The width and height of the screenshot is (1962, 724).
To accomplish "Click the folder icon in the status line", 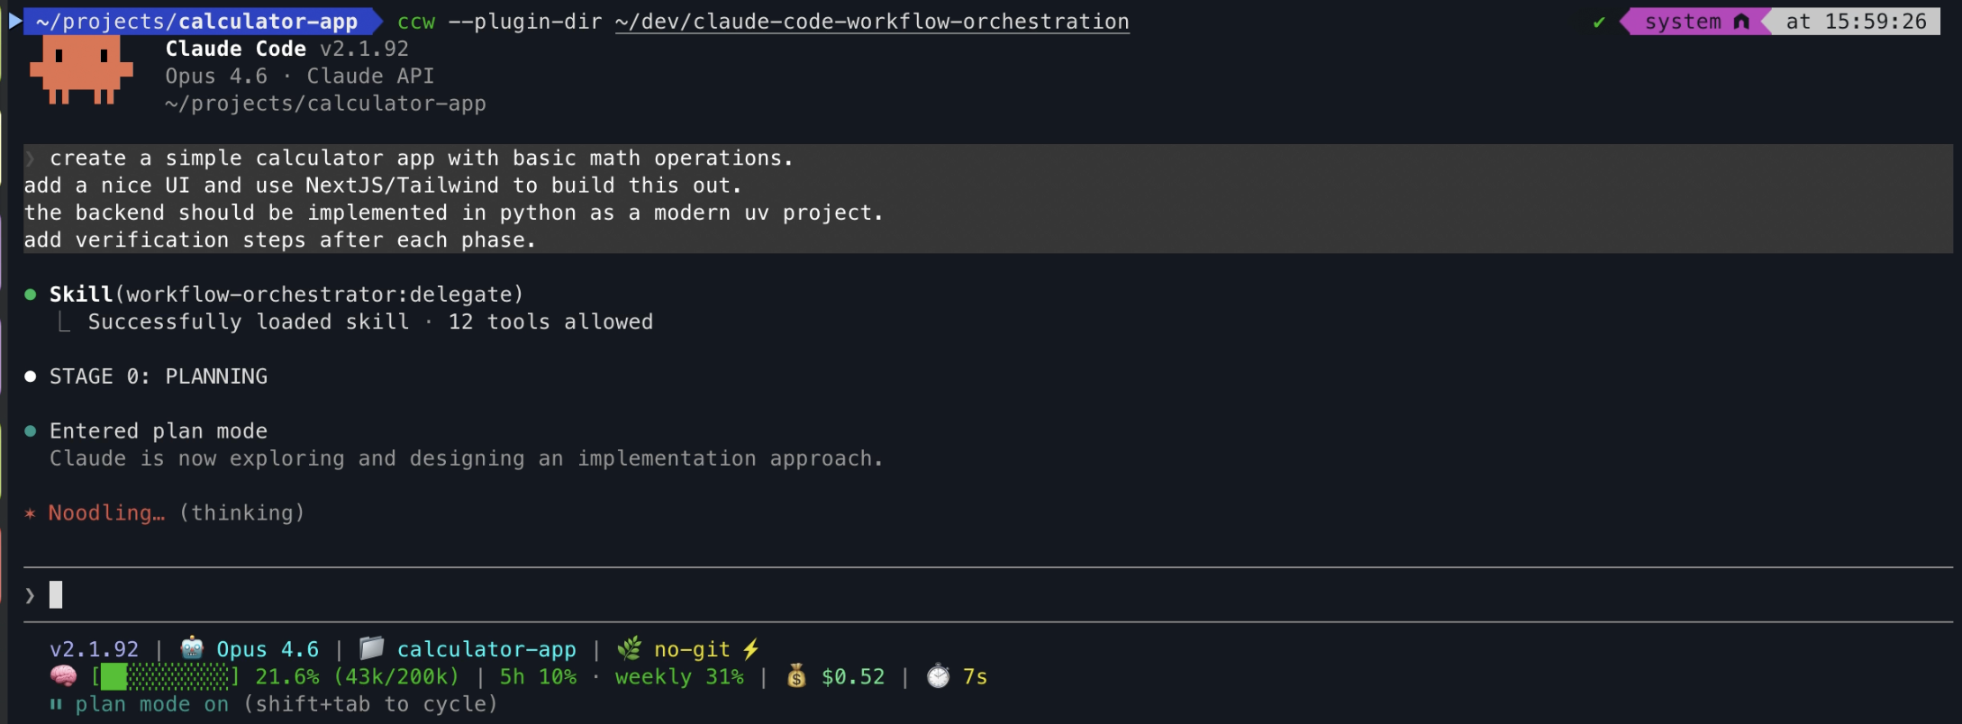I will [371, 648].
